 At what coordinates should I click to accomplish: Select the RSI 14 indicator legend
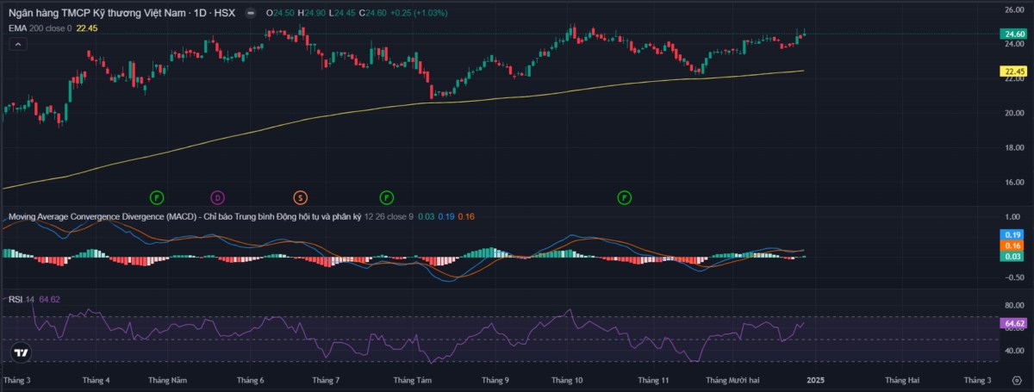pyautogui.click(x=22, y=299)
